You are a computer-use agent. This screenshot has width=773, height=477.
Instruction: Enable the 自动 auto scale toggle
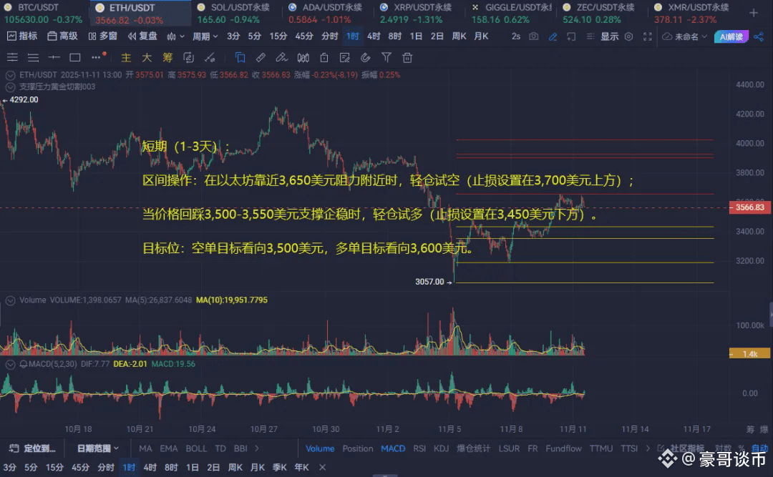click(x=760, y=448)
